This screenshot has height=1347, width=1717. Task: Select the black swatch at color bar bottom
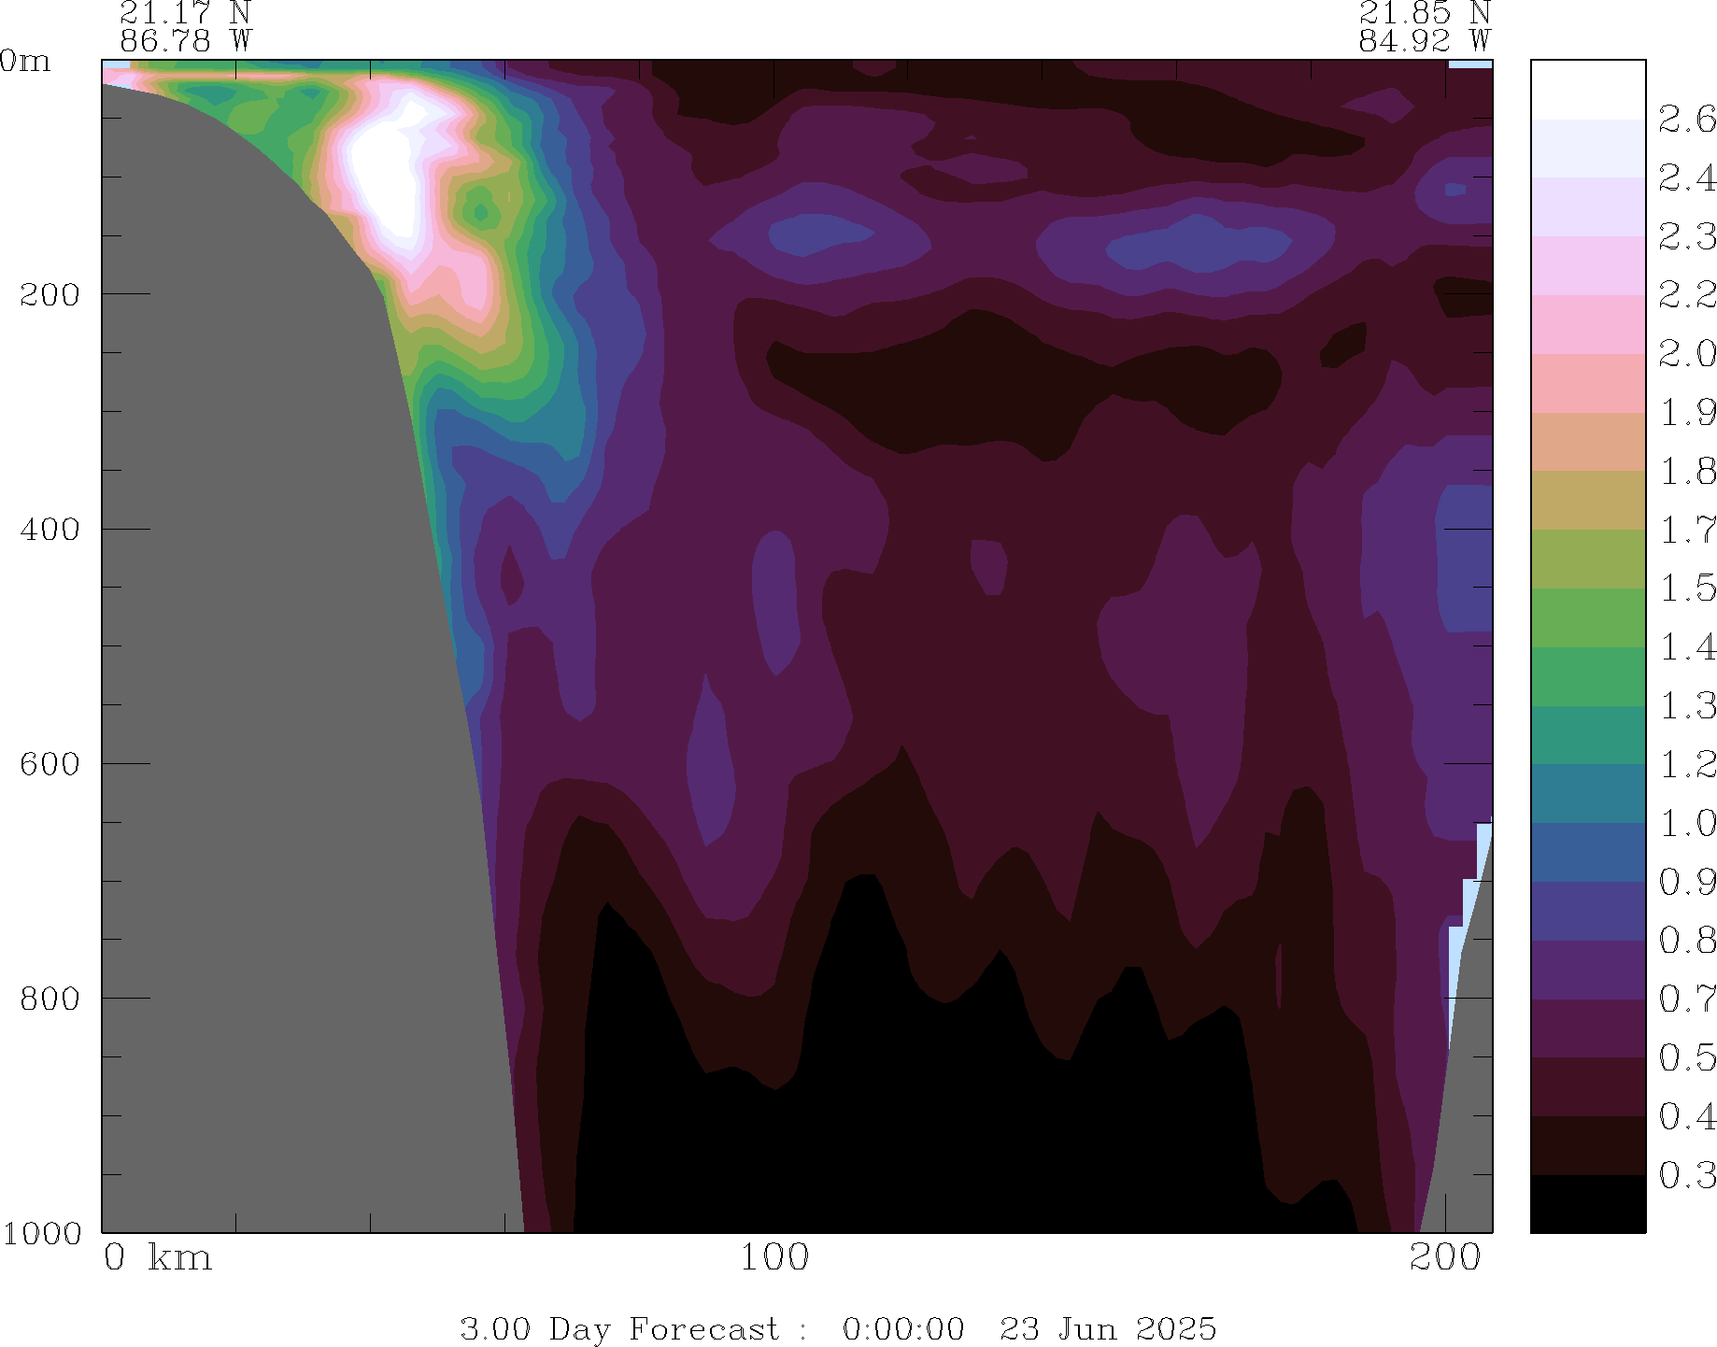1587,1204
